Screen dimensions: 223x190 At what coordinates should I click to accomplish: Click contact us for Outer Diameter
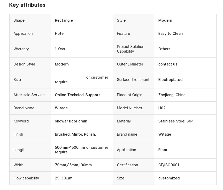(168, 64)
